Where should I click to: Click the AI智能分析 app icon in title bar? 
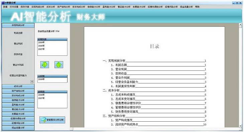pyautogui.click(x=3, y=3)
